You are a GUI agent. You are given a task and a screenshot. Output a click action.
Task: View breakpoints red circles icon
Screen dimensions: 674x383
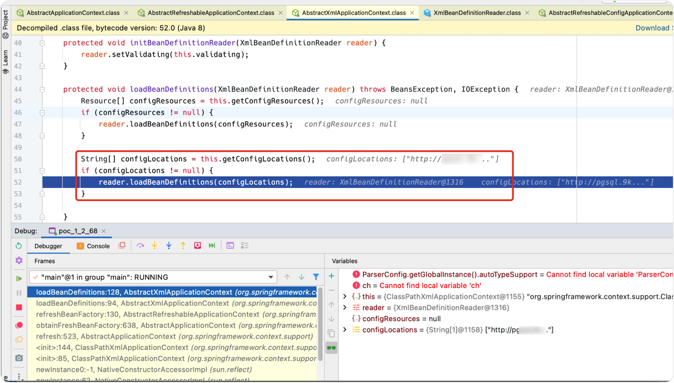click(19, 325)
